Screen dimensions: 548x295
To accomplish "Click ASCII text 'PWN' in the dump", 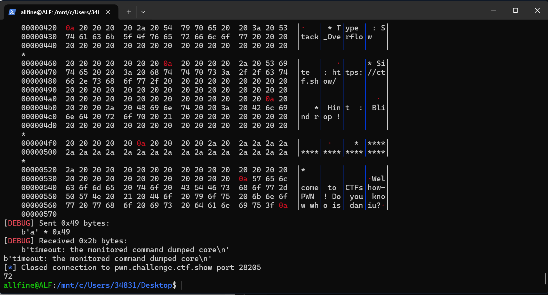I will [308, 196].
